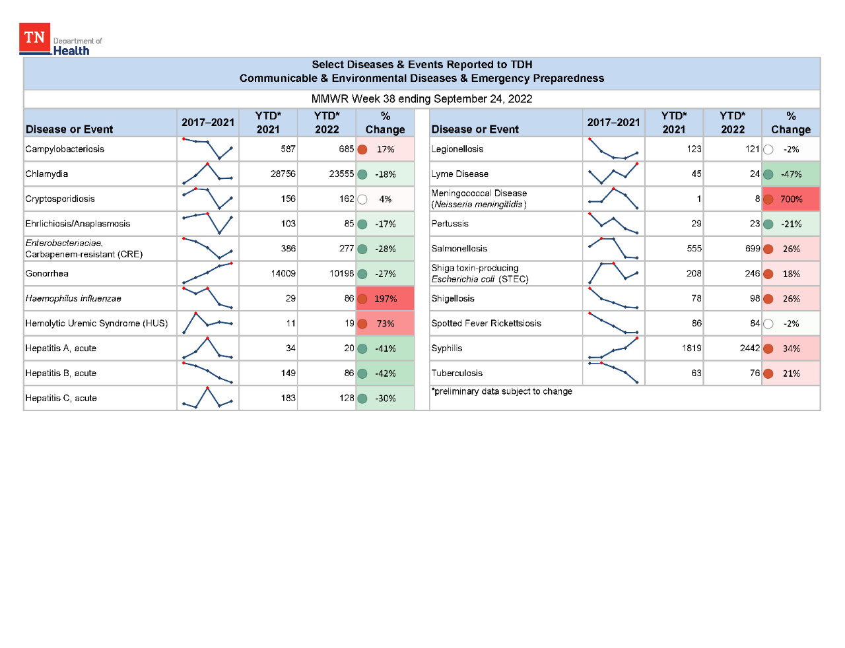Click the red indicator dot for Meningococcal Disease
This screenshot has height=648, width=845.
coord(768,199)
